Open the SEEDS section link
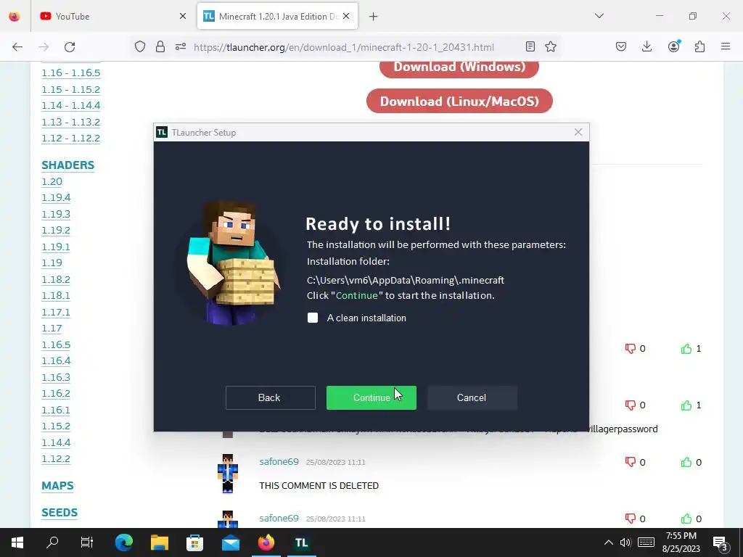This screenshot has height=557, width=743. (x=59, y=513)
